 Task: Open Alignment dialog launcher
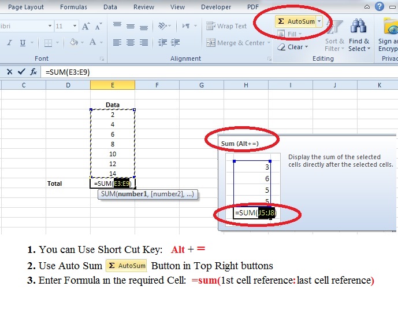(269, 59)
